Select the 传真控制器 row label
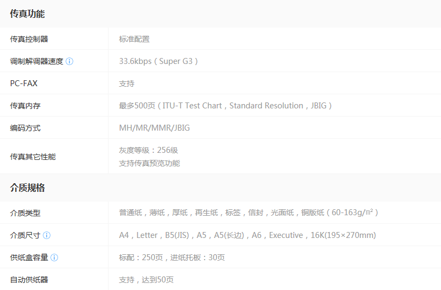Screen dimensions: 441x290 (x=29, y=39)
